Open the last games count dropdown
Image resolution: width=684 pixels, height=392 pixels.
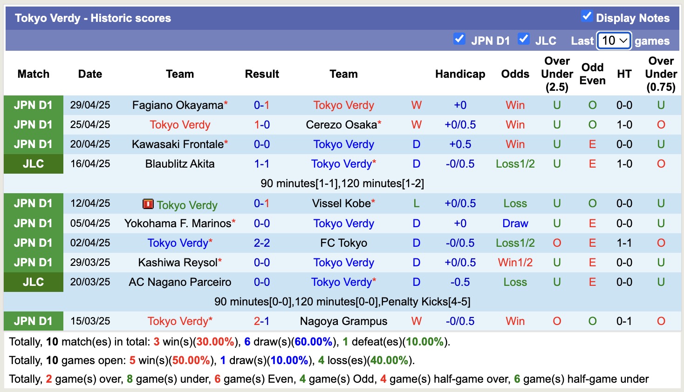pos(614,41)
